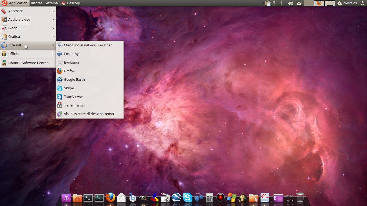This screenshot has height=206, width=367.
Task: Launch Empathy from Internet submenu
Action: 89,54
